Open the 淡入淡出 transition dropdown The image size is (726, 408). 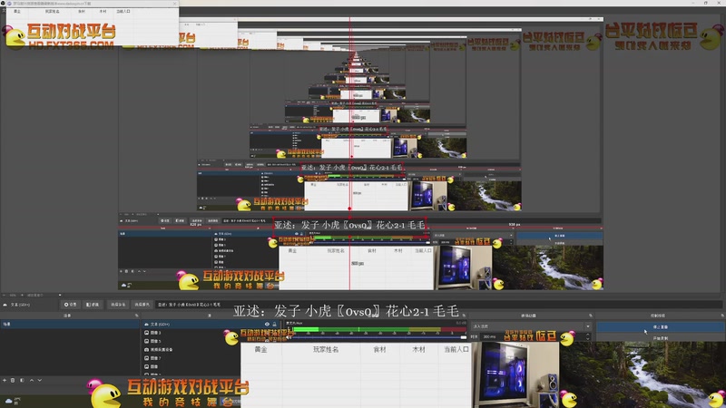531,326
